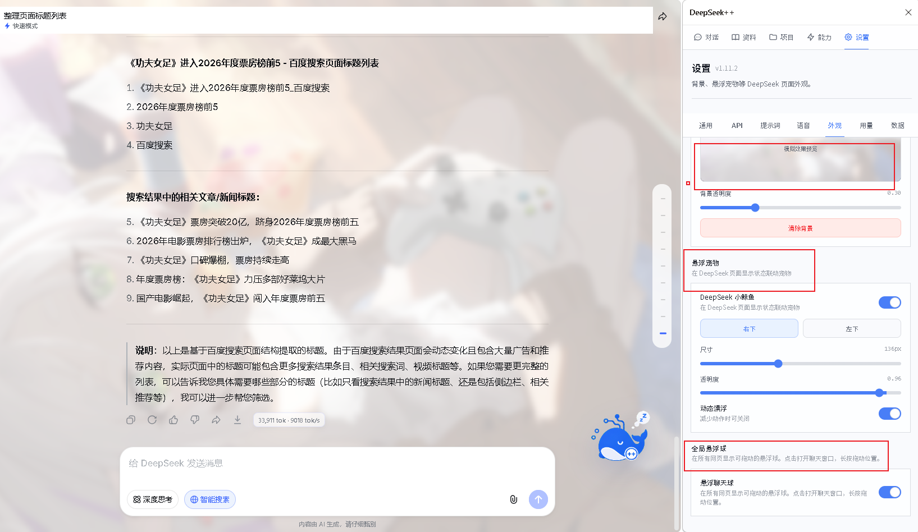Select the 右下 pet position button
The image size is (918, 532).
(749, 329)
